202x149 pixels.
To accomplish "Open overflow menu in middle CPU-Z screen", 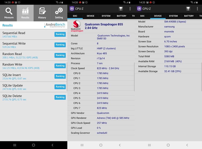I will point(130,9).
